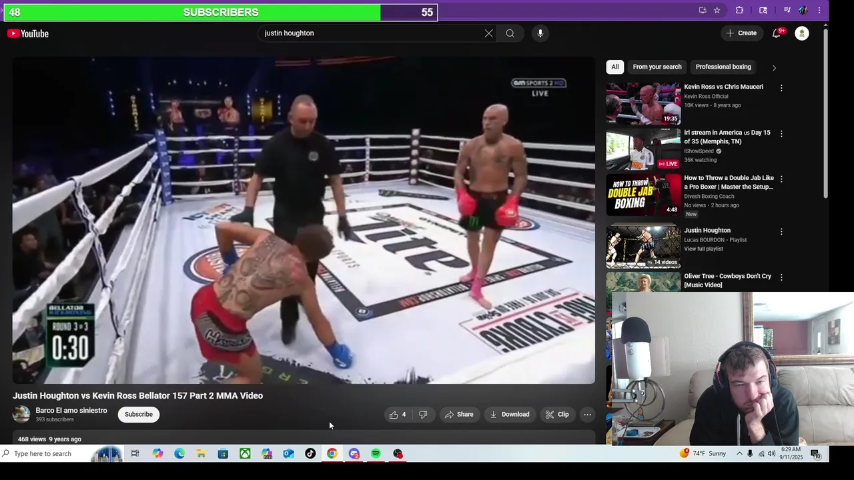The height and width of the screenshot is (480, 854).
Task: Open options for Kevin Ross vs Chris Mauceri
Action: pyautogui.click(x=781, y=88)
